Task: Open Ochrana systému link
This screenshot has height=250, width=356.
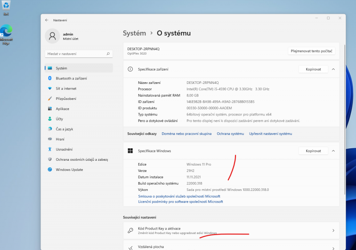Action: coord(230,134)
